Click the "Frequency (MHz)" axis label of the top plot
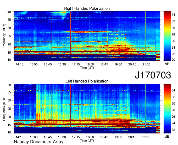The width and height of the screenshot is (178, 145). 4,36
